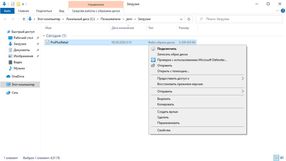This screenshot has width=286, height=161.
Task: Open recent locations dropdown arrow
Action: (19, 19)
